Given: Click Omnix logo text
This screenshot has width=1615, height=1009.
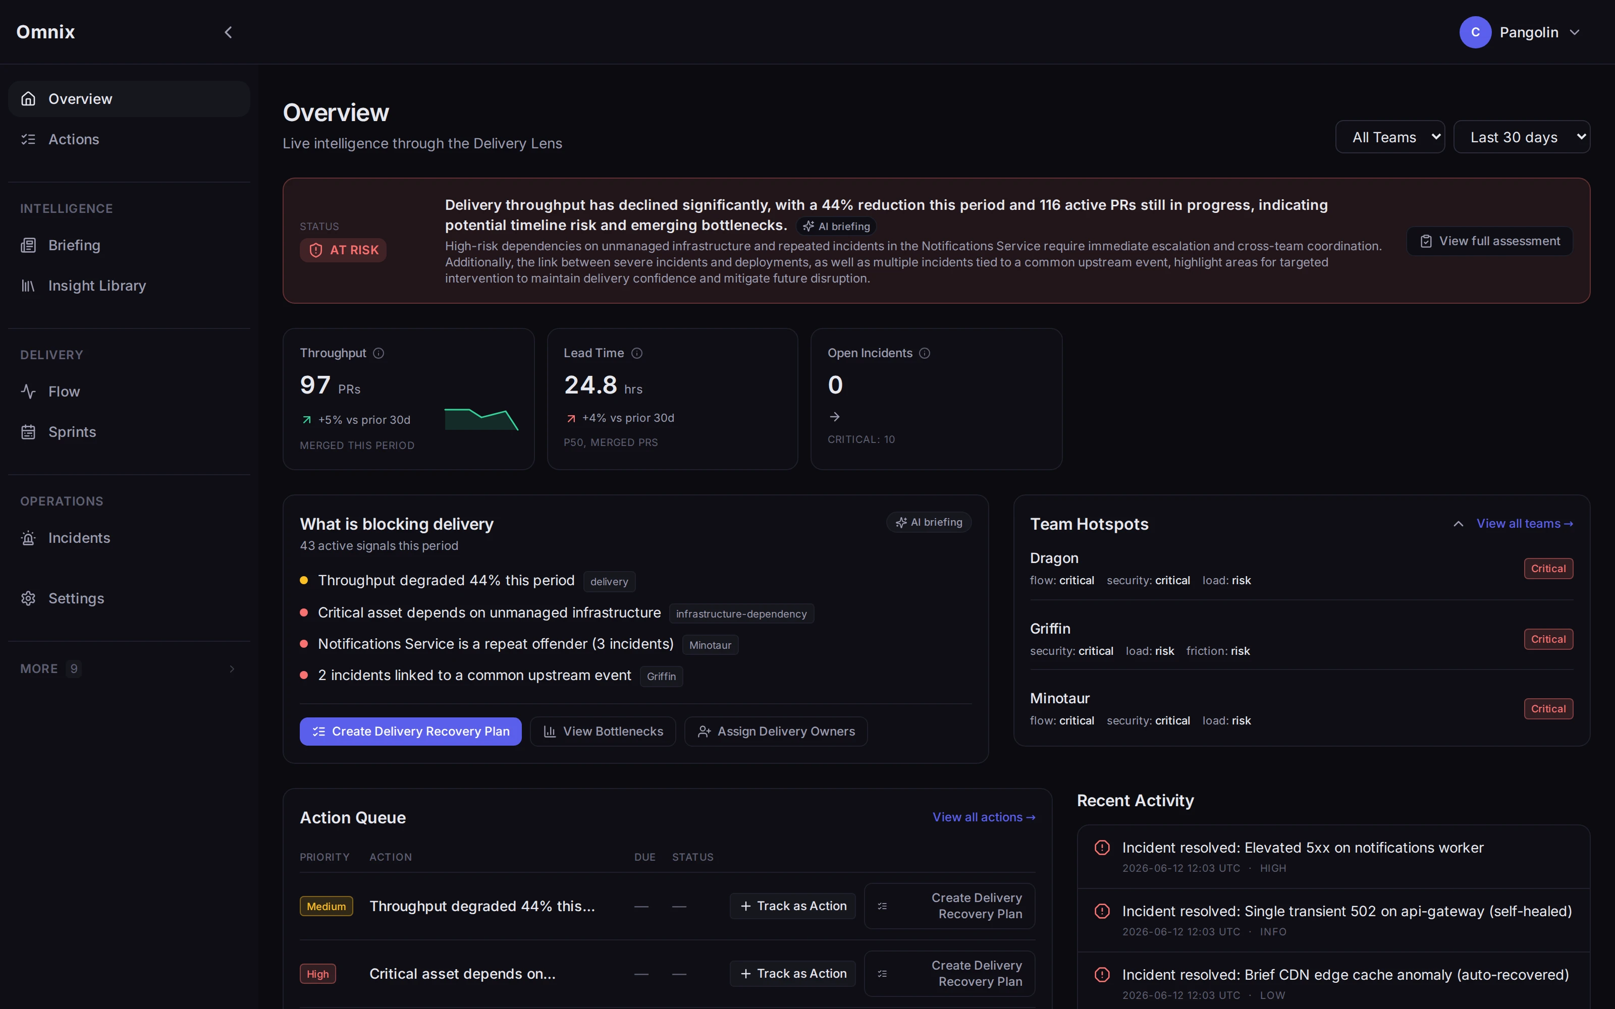Looking at the screenshot, I should [45, 32].
